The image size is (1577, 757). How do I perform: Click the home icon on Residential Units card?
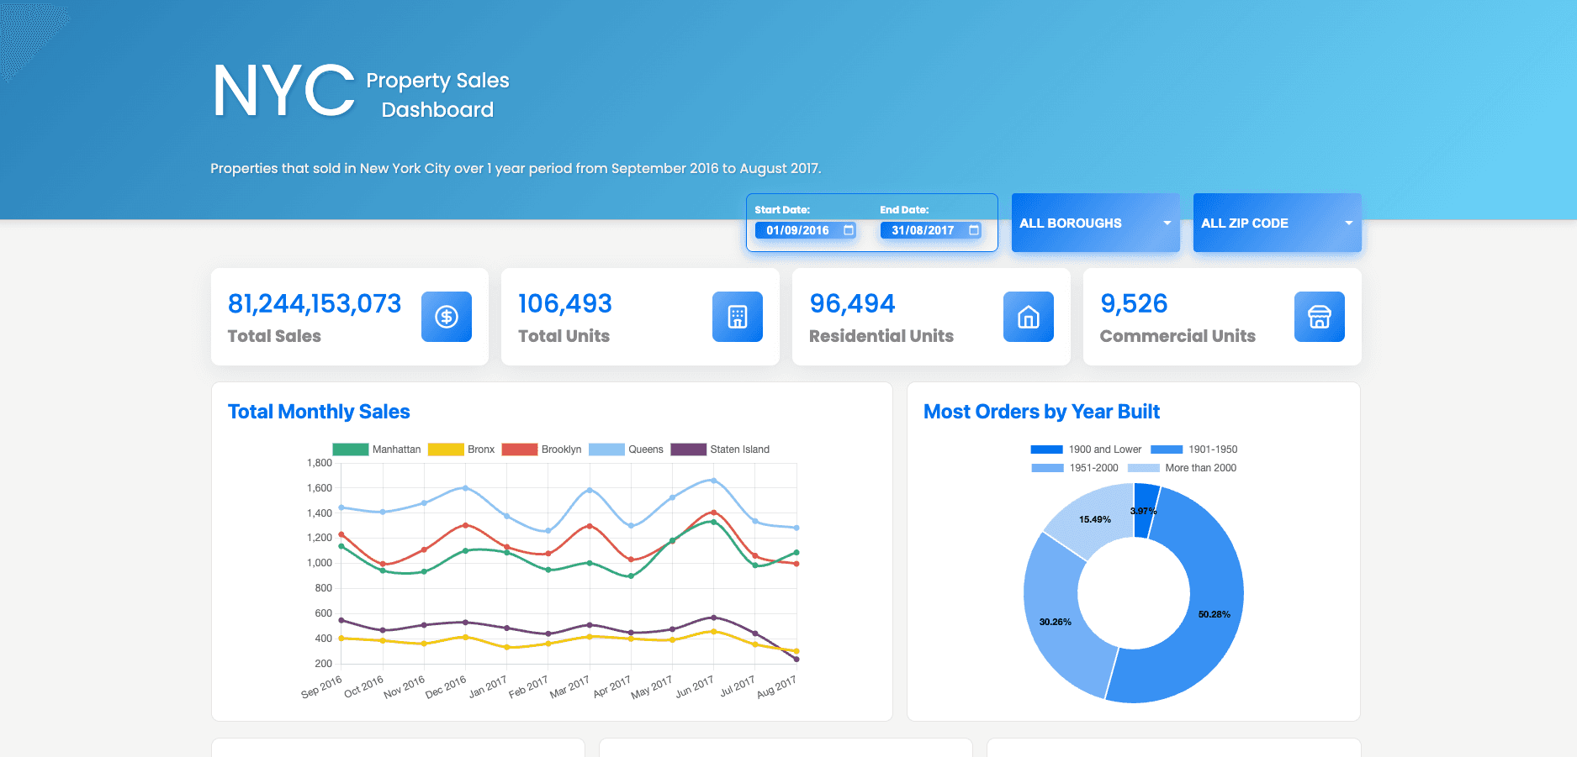point(1029,317)
